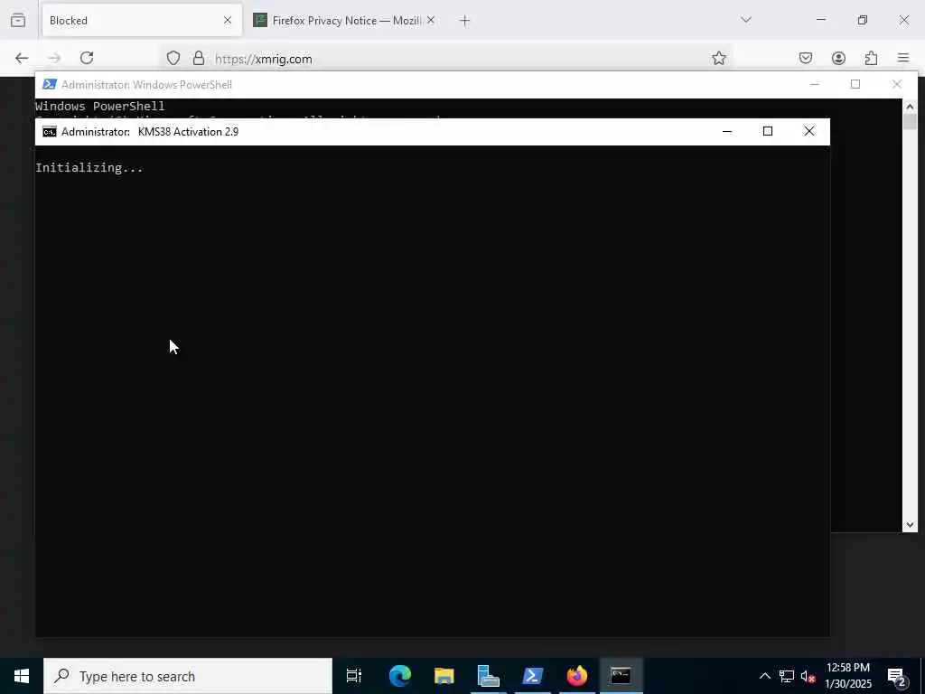Click PowerShell scrollbar up arrow

(910, 107)
